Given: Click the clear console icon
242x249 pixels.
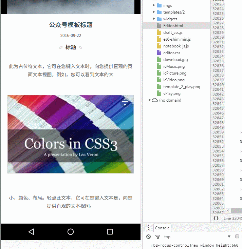Looking at the screenshot, I should (148, 236).
